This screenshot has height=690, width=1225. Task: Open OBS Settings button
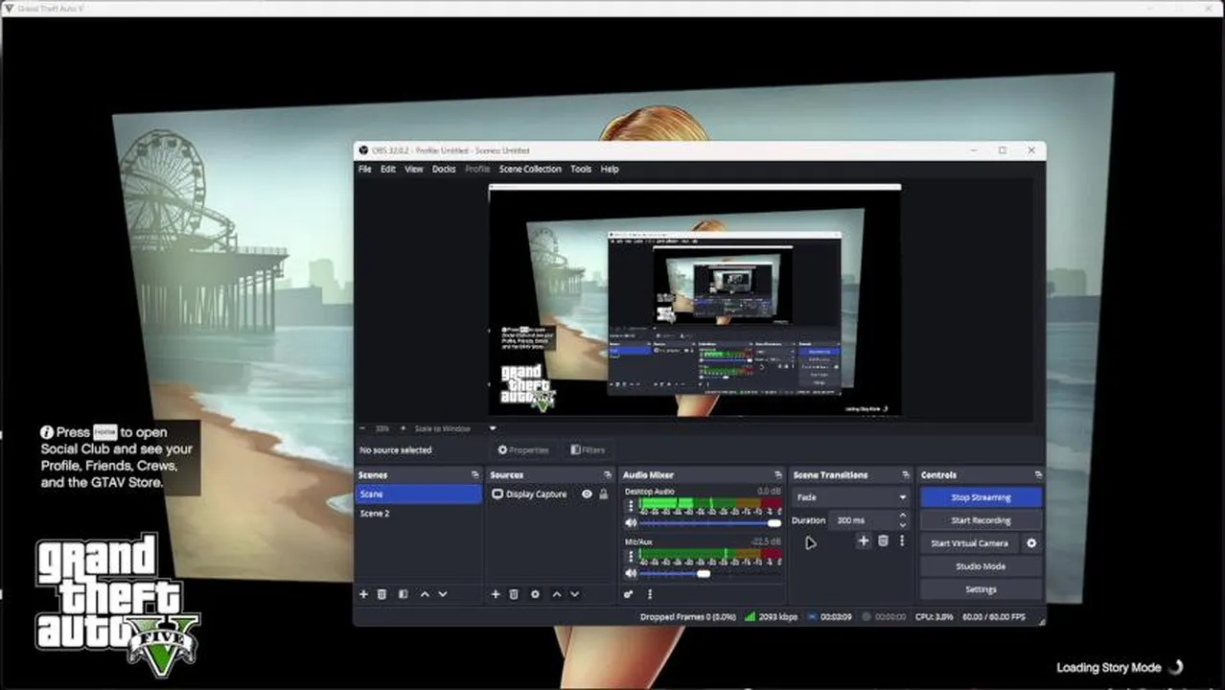click(981, 589)
